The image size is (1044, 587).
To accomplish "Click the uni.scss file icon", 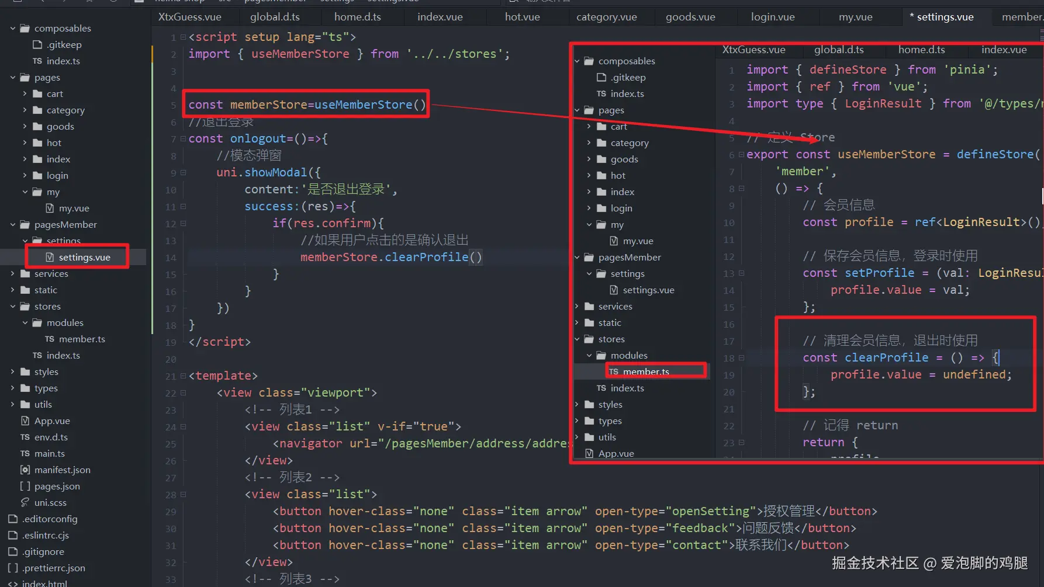I will 25,502.
